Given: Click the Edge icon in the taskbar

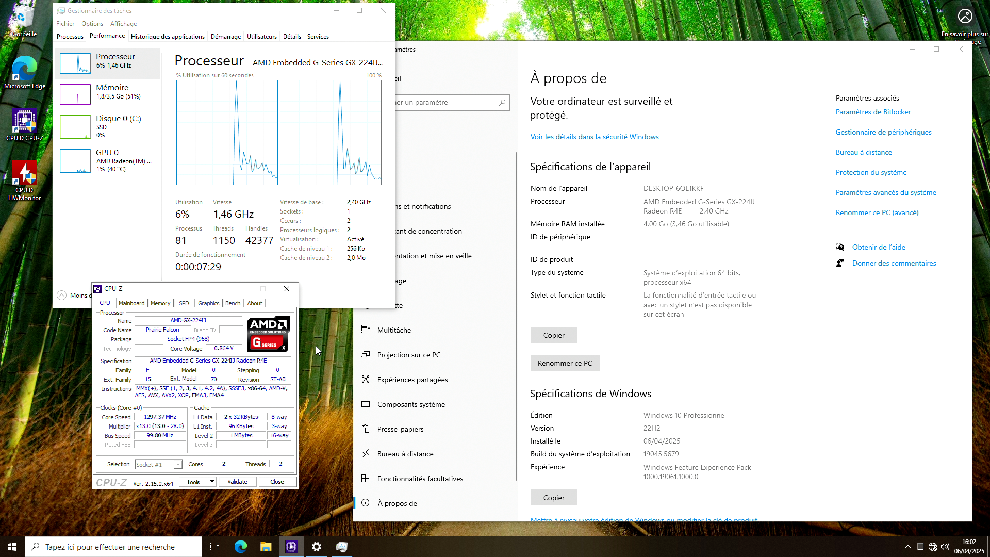Looking at the screenshot, I should 240,547.
